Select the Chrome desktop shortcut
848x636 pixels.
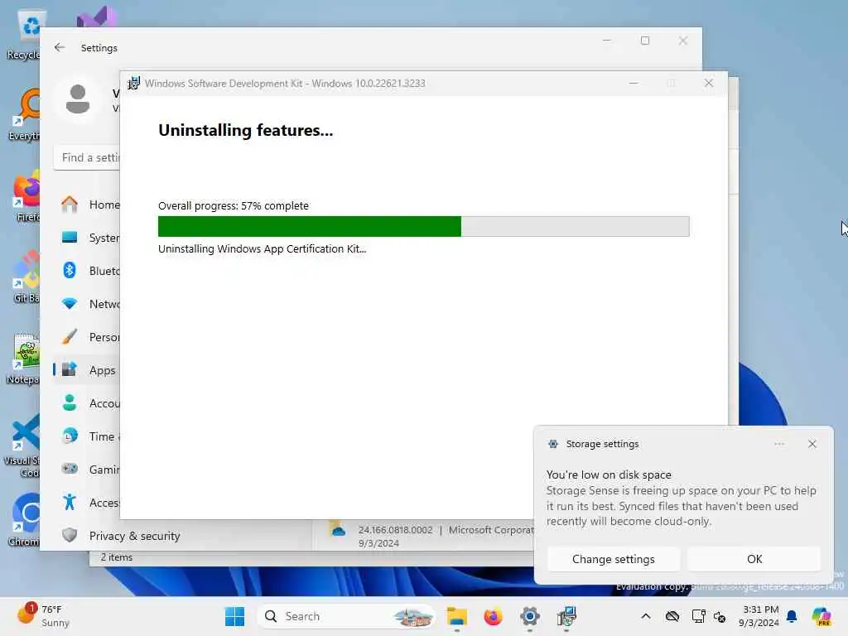(x=24, y=520)
